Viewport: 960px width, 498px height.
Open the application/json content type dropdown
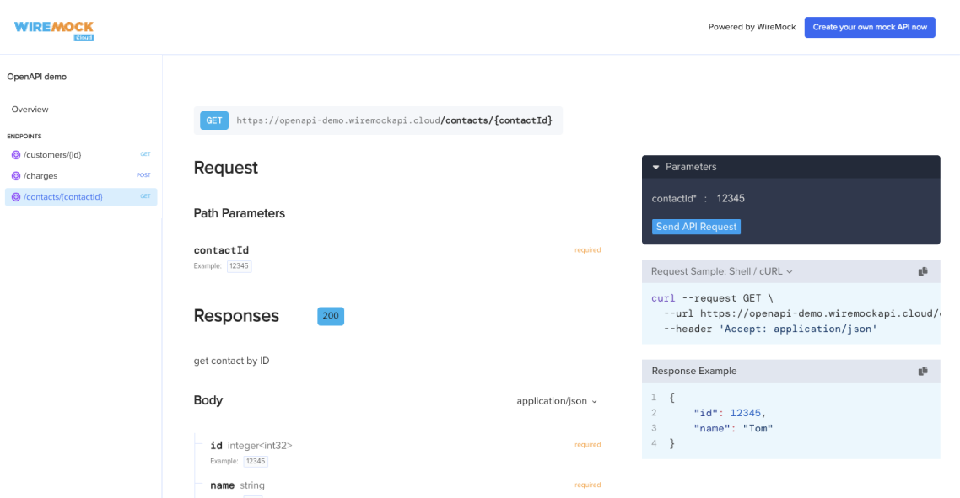click(557, 401)
